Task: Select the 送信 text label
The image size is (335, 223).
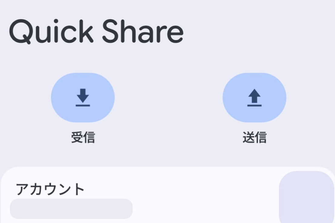Action: [254, 138]
